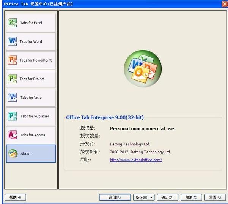Click the 重置(R) reset button
Image resolution: width=228 pixels, height=204 pixels.
point(215,197)
